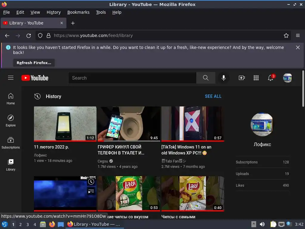Select the Library - YouTube tab

(x=33, y=23)
